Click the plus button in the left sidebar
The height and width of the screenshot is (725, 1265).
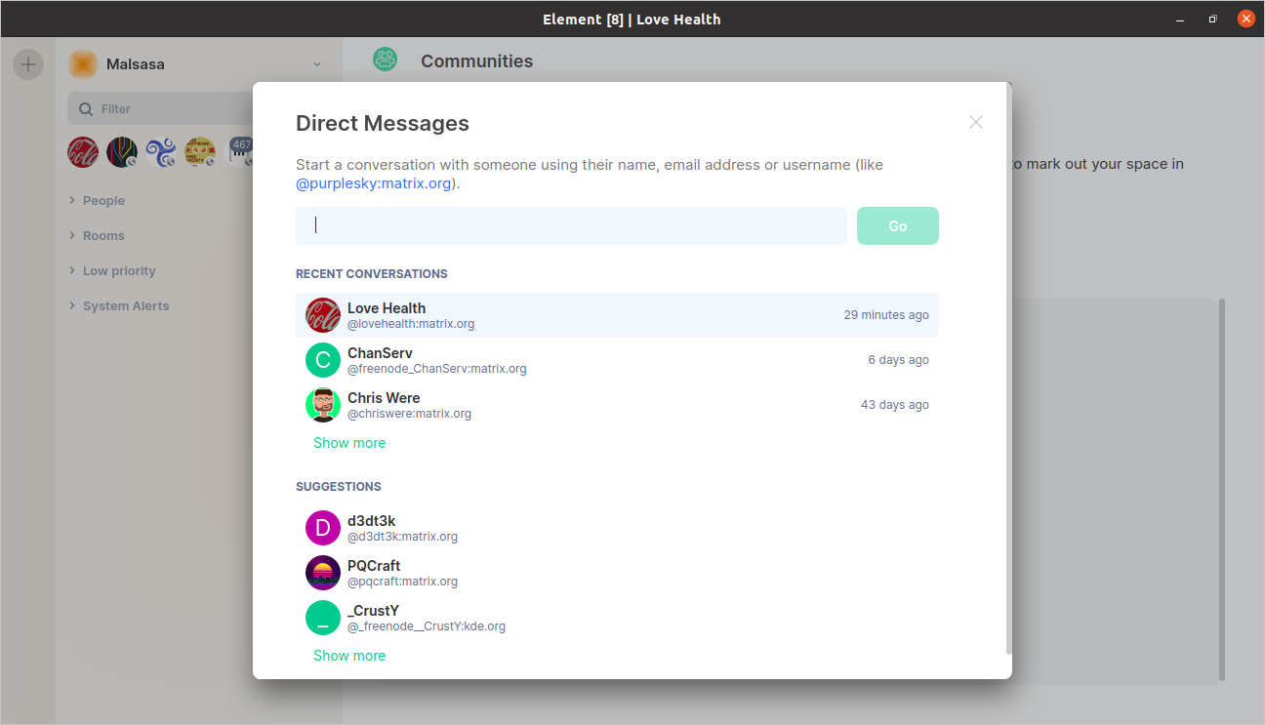[x=28, y=64]
